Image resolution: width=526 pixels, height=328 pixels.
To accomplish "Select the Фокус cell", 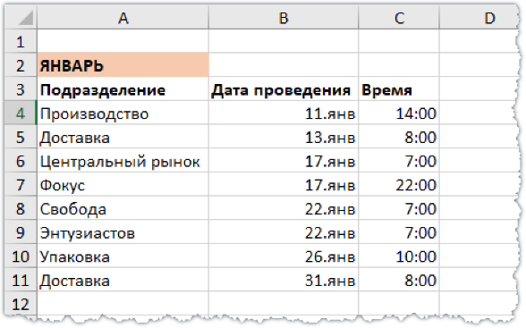I will pos(123,185).
